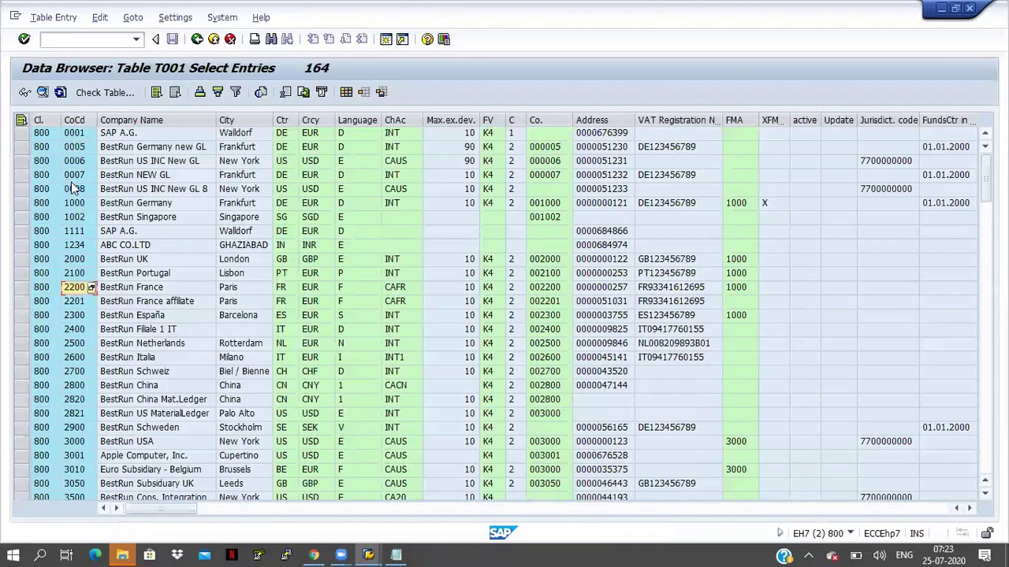Toggle the row selector for company code 1000
1009x567 pixels.
[21, 203]
